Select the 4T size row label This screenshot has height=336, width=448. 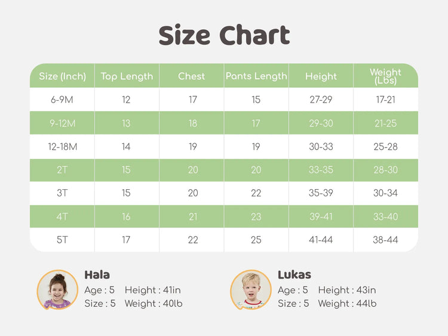click(x=62, y=216)
